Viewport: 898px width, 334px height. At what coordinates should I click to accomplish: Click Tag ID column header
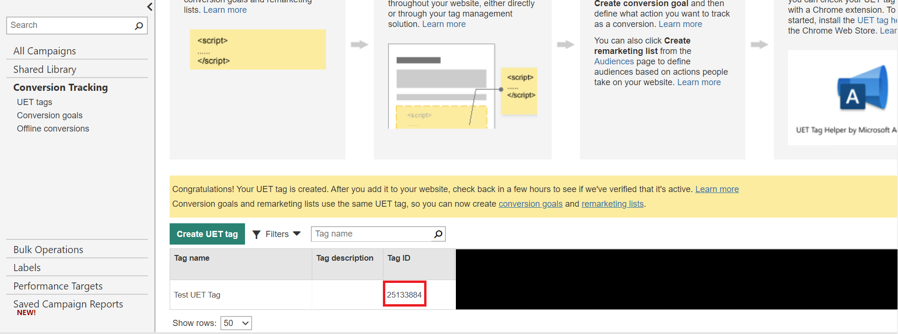coord(399,258)
